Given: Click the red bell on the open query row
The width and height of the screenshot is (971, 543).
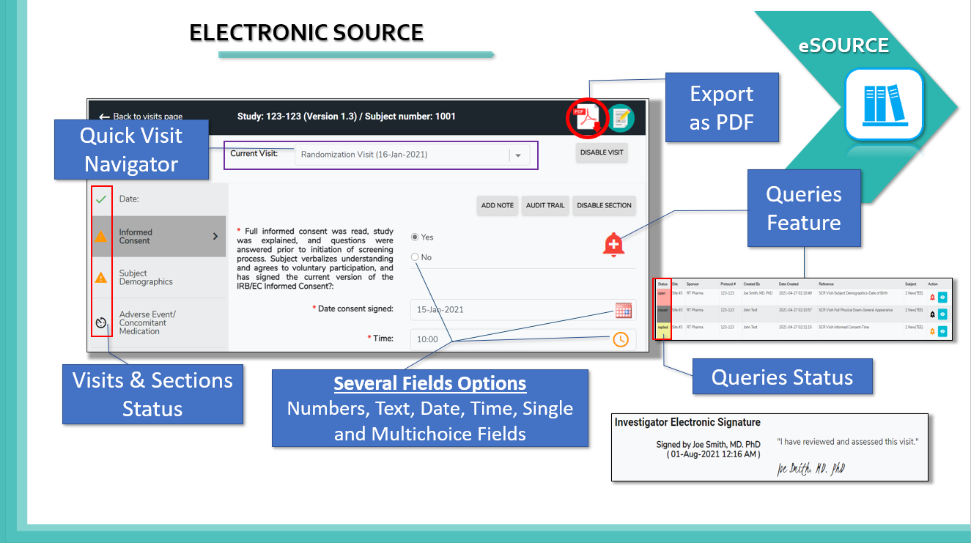Looking at the screenshot, I should 932,297.
